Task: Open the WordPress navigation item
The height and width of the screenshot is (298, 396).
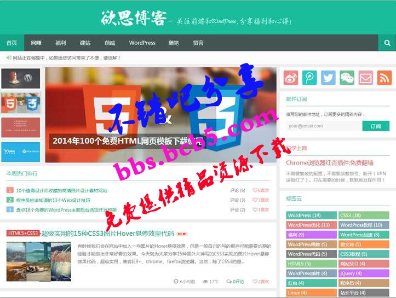Action: pos(142,43)
